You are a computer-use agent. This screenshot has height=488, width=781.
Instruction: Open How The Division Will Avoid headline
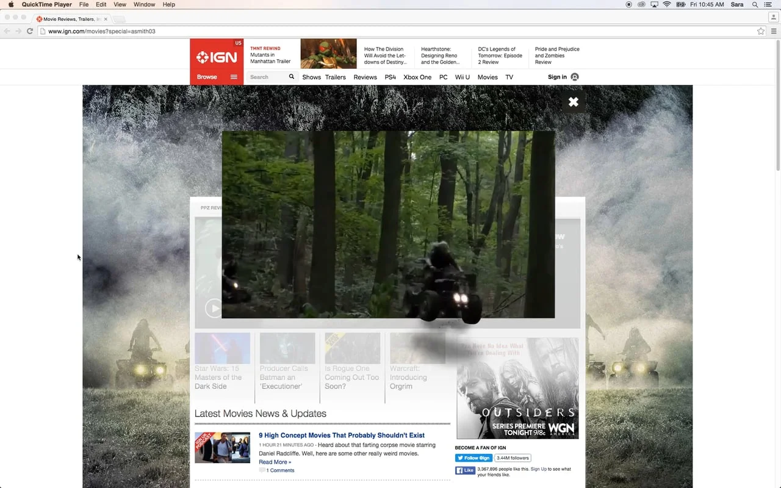(385, 56)
